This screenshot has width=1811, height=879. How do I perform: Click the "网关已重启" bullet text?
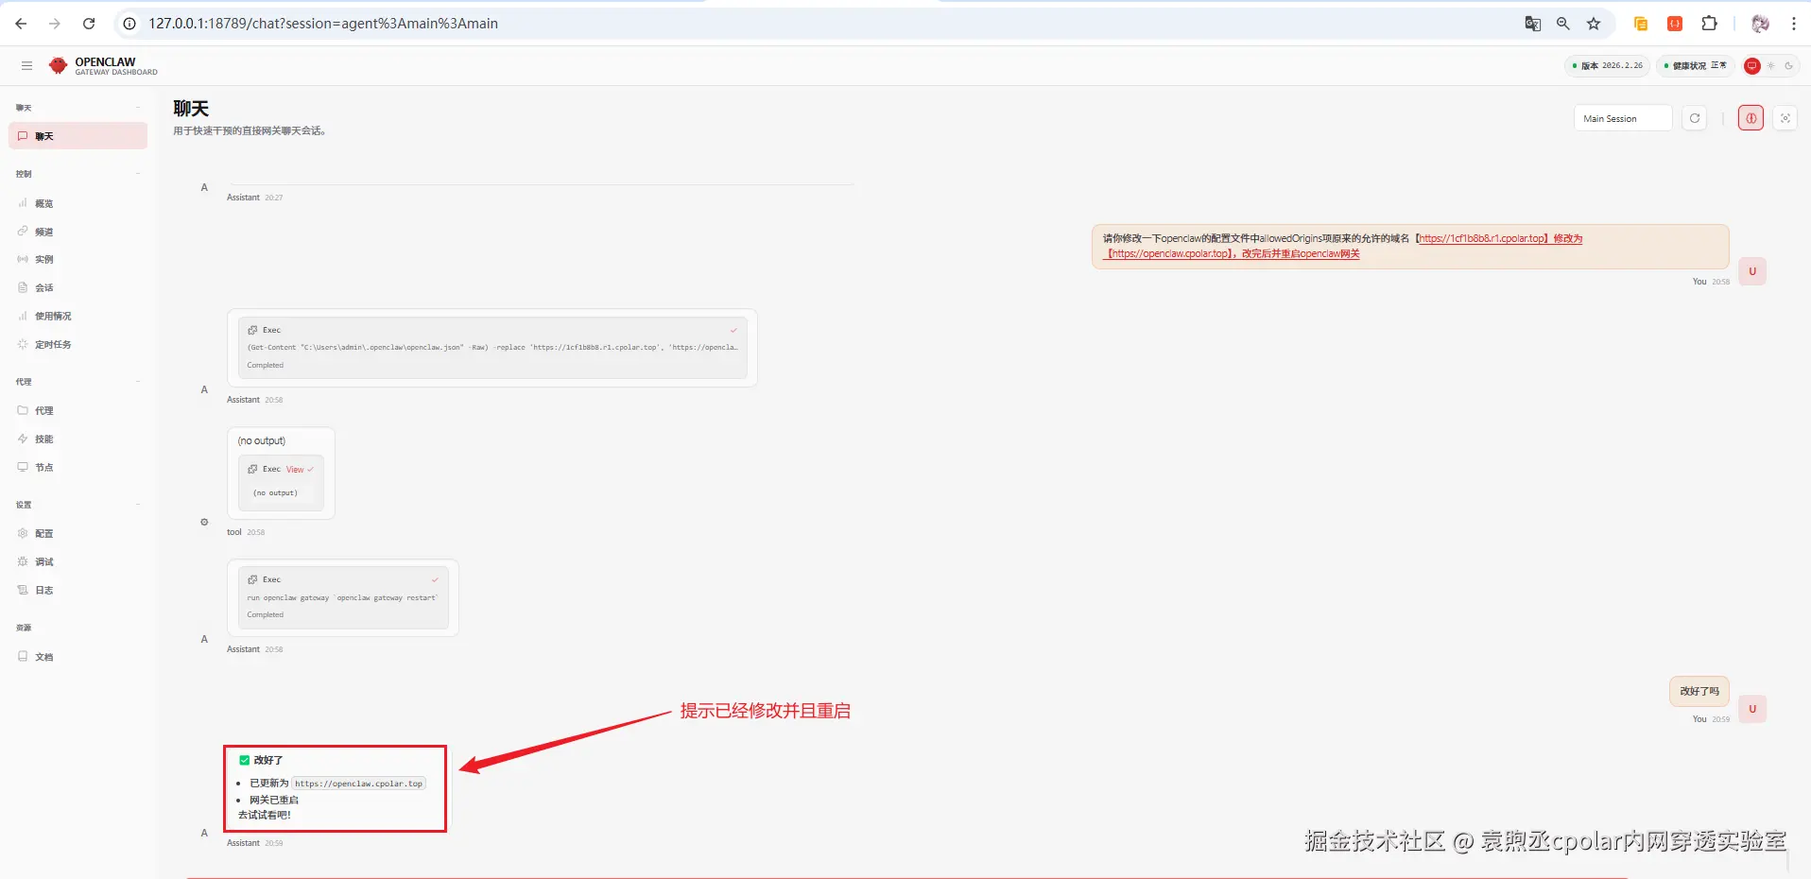(274, 800)
